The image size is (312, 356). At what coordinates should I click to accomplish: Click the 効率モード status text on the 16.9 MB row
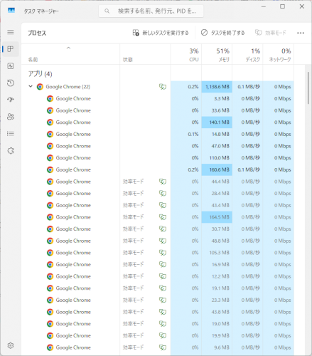pyautogui.click(x=133, y=265)
